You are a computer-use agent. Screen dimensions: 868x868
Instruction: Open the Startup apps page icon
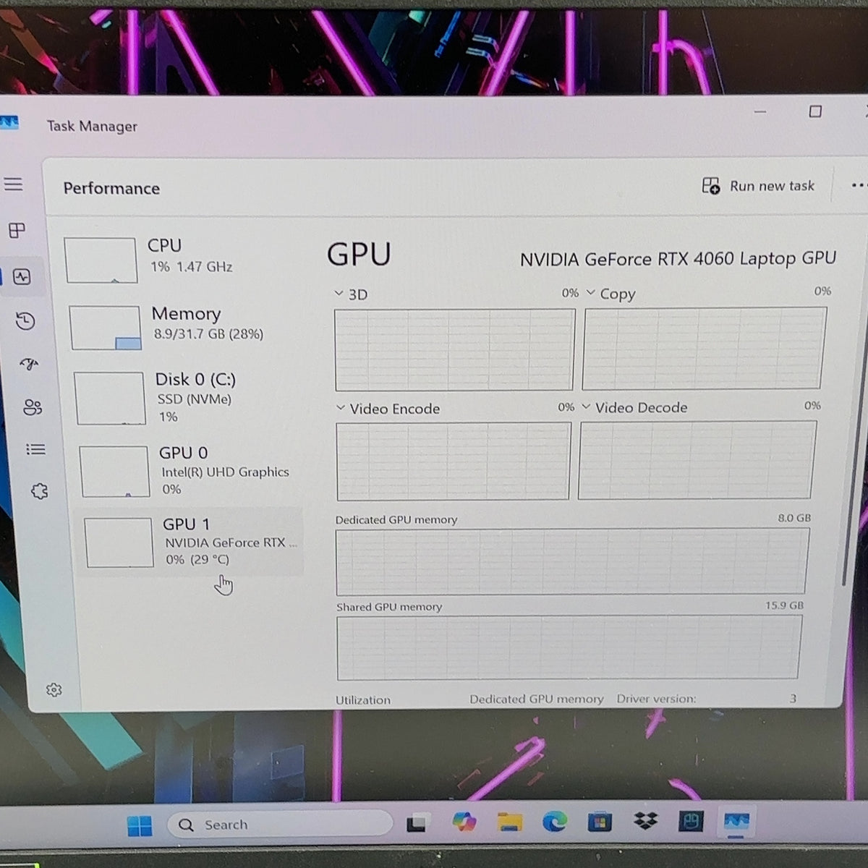point(29,364)
